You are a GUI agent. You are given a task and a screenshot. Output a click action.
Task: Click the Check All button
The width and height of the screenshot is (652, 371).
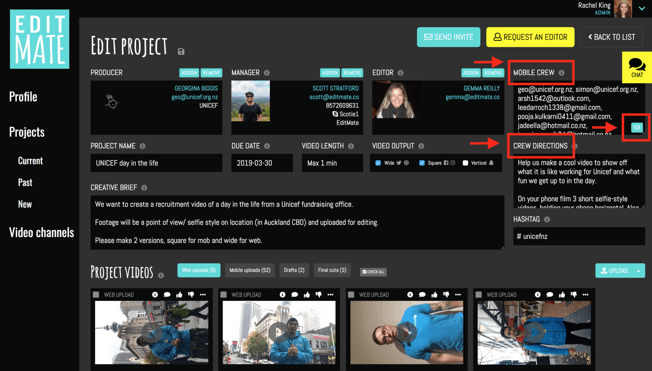(x=373, y=272)
